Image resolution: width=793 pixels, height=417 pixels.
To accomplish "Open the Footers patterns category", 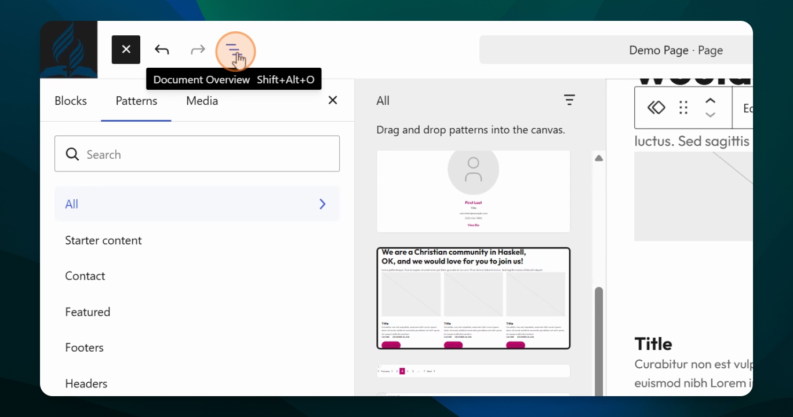I will 197,348.
